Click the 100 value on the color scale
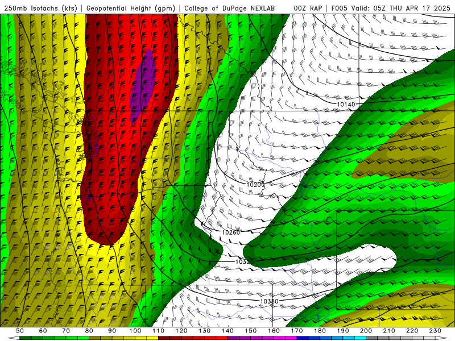Screen dimensions: 455x341 tap(135, 331)
